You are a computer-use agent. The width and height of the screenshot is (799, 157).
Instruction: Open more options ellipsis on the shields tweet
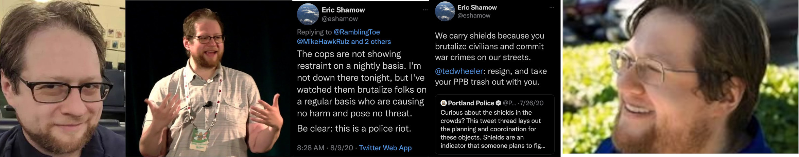(x=552, y=7)
